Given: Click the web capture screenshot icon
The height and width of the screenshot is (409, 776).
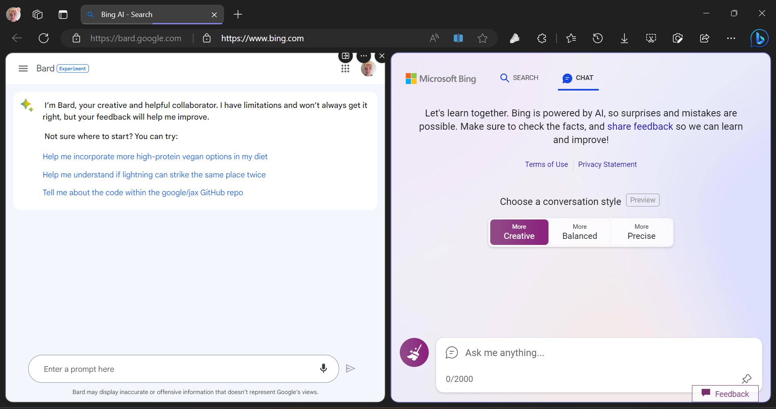Looking at the screenshot, I should [x=651, y=38].
